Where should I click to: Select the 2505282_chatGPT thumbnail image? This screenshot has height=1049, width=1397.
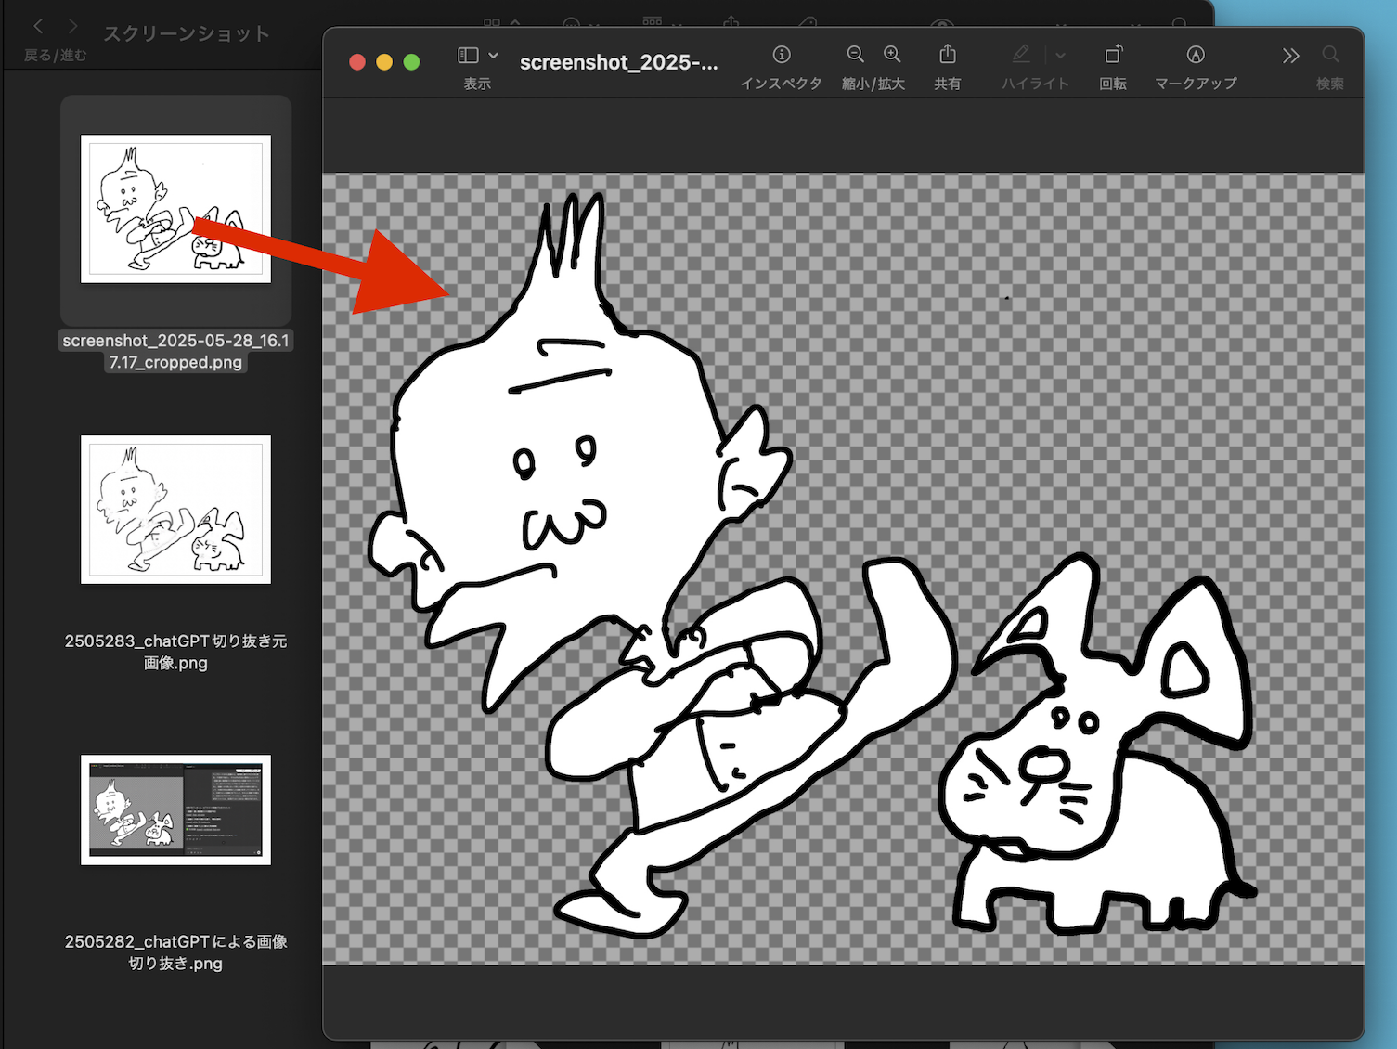tap(175, 809)
